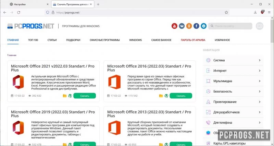Image resolution: width=274 pixels, height=146 pixels.
Task: Open the ПОДБОРКИ menu item
Action: [73, 40]
